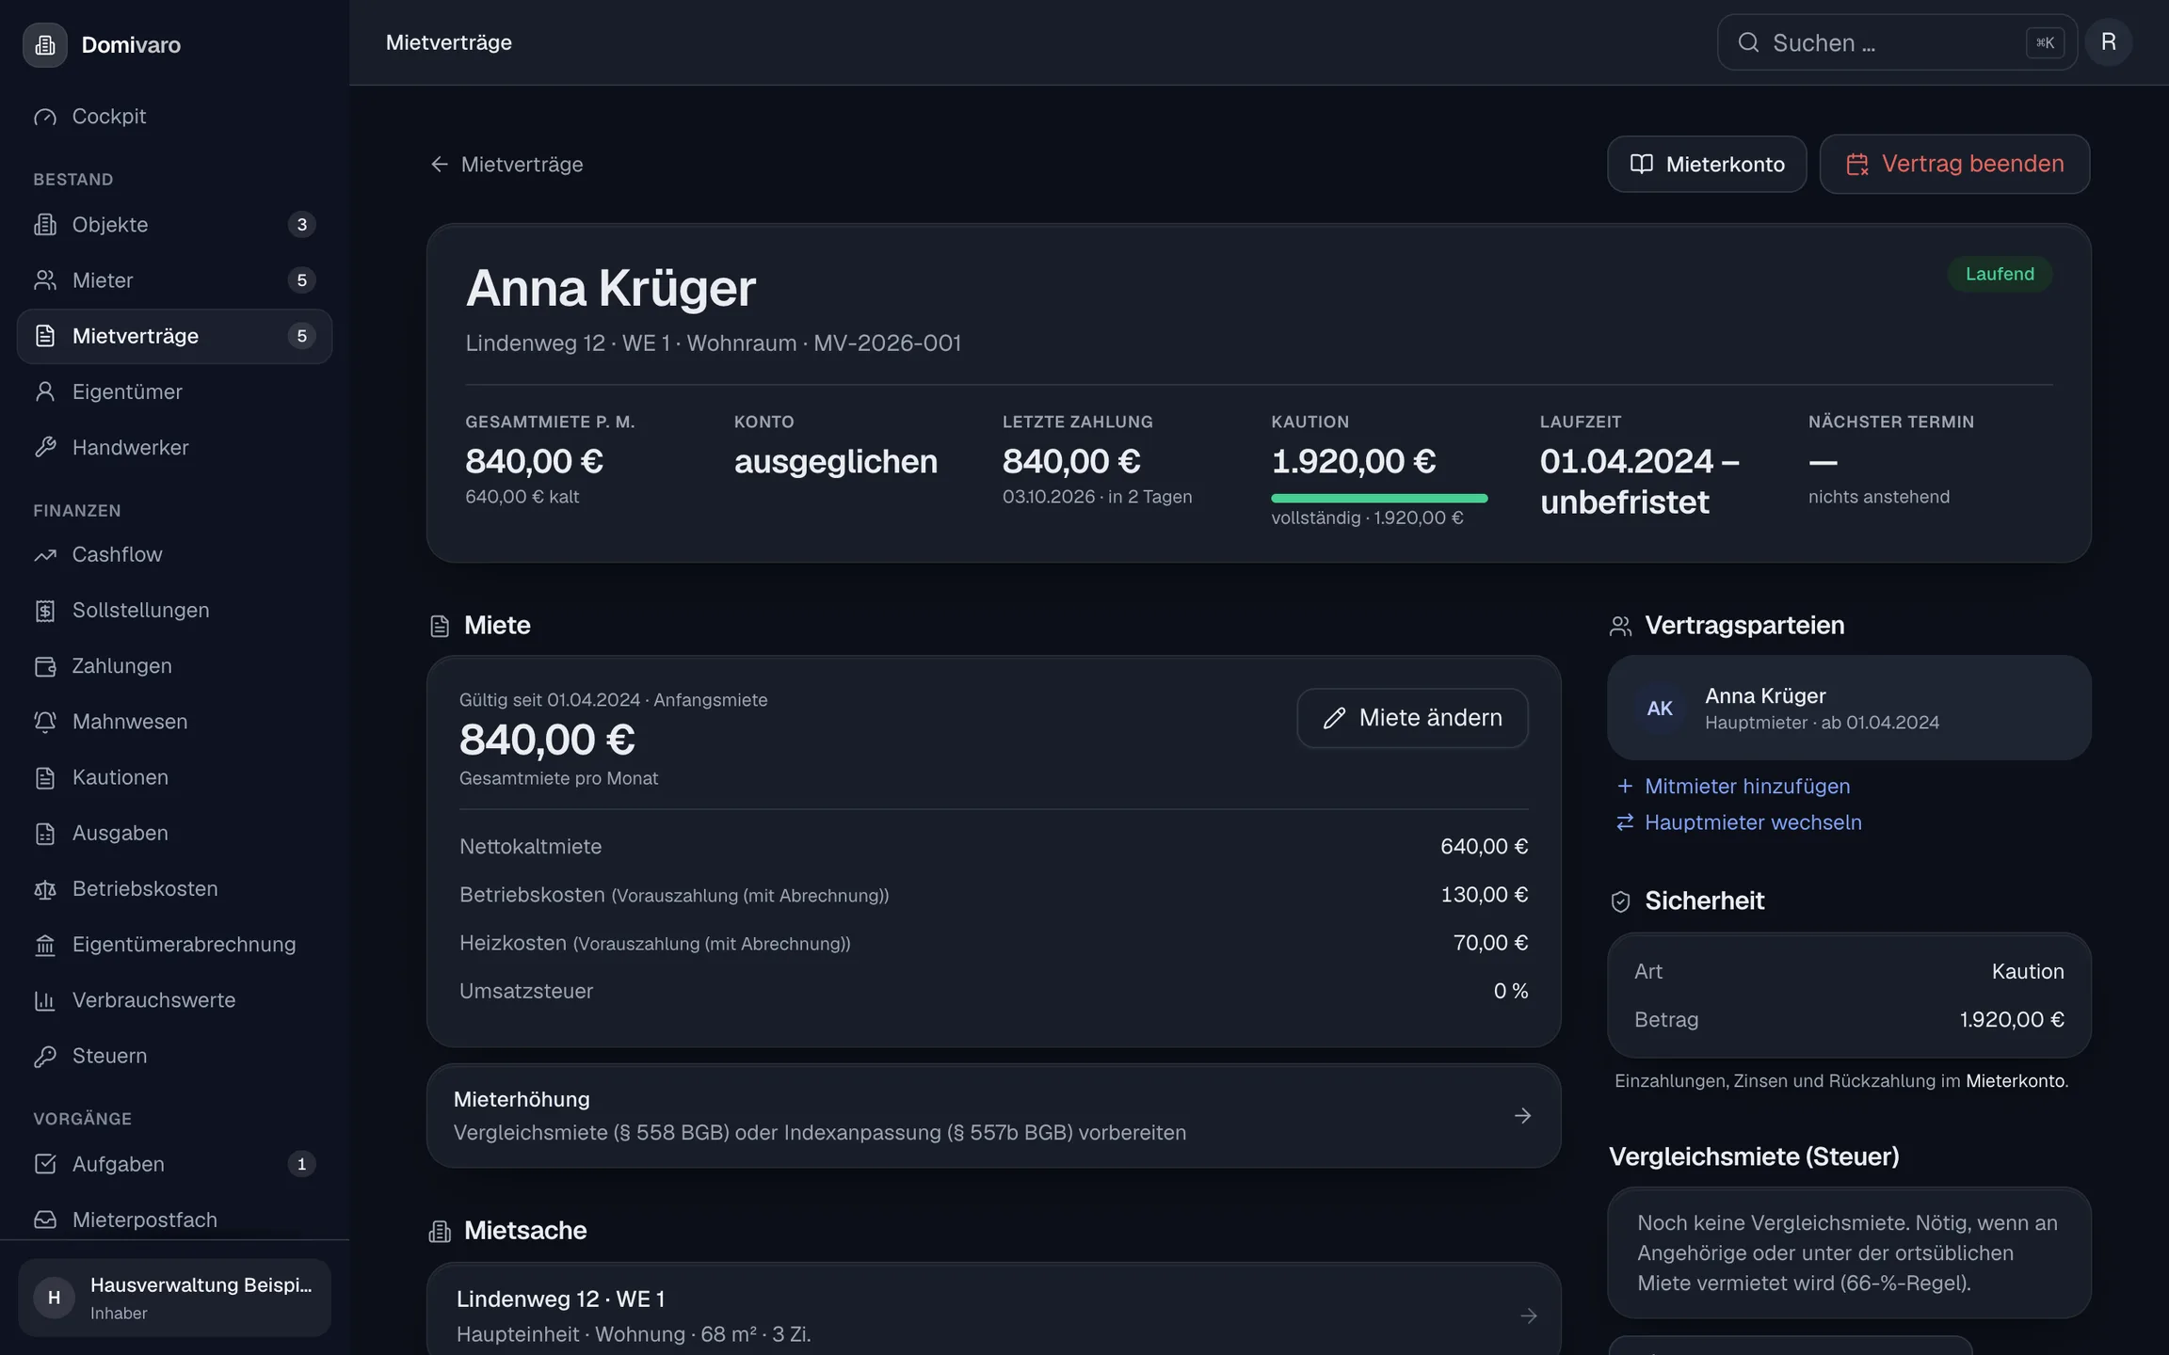Screen dimensions: 2169x1355
Task: Open the Mieterhöhung card arrow
Action: (1522, 1116)
